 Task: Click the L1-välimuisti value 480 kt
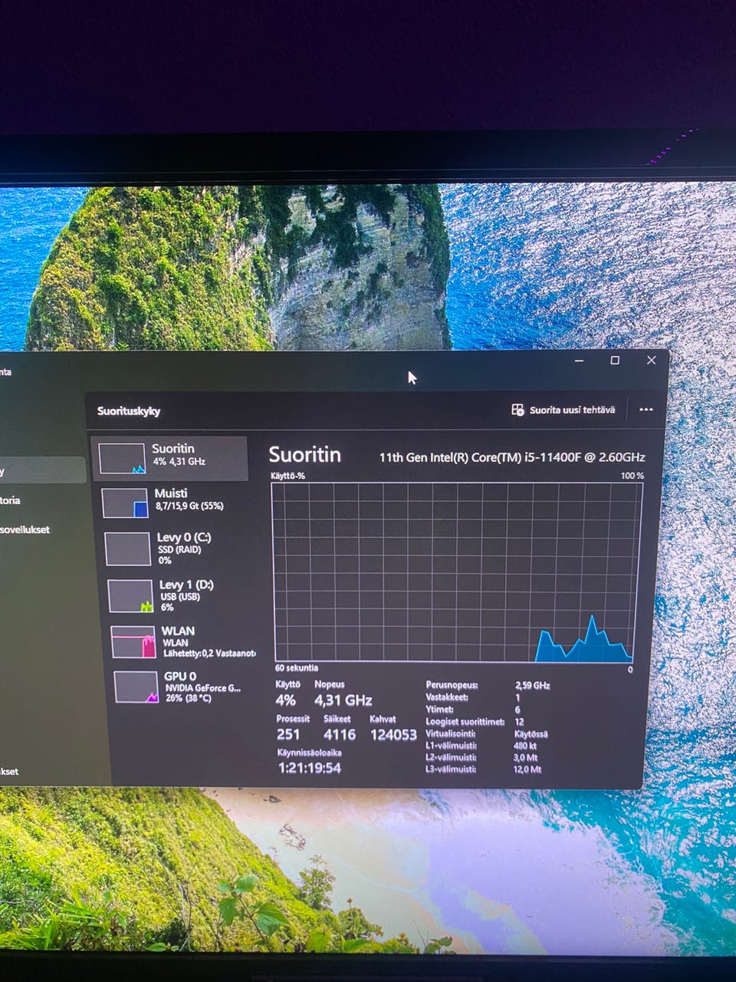tap(525, 746)
